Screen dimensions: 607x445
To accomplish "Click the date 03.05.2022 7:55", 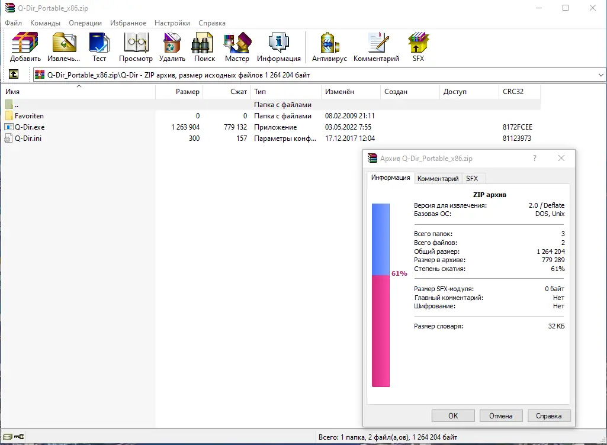I will point(348,127).
